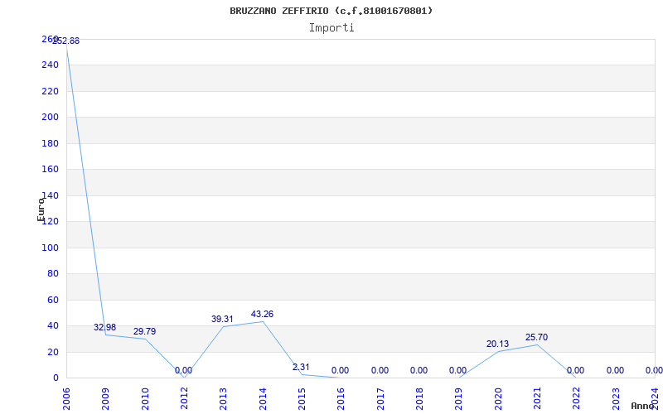
Task: Click x-axis year 2015
Action: [302, 399]
